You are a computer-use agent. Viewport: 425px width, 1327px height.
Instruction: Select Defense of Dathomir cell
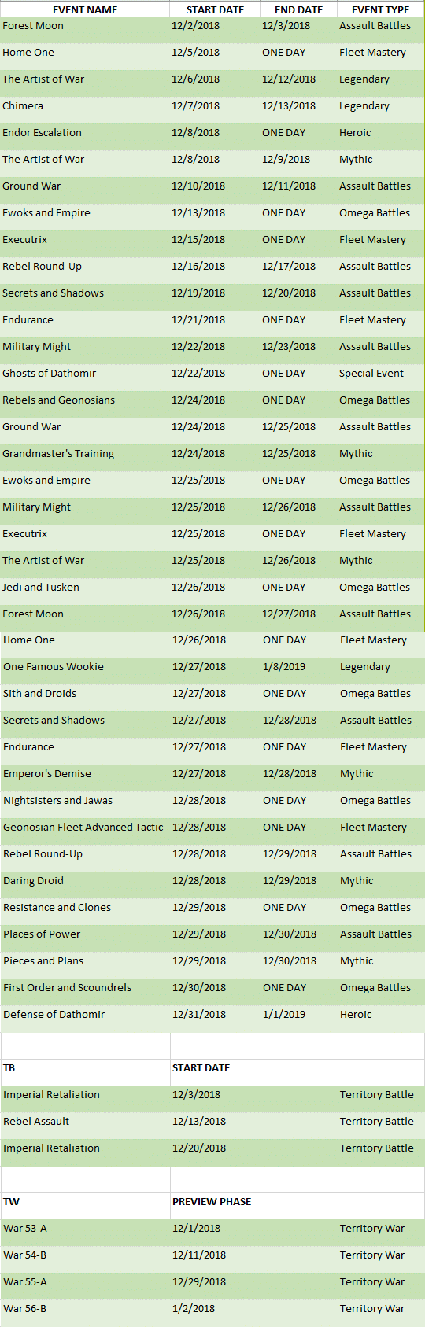point(86,1015)
